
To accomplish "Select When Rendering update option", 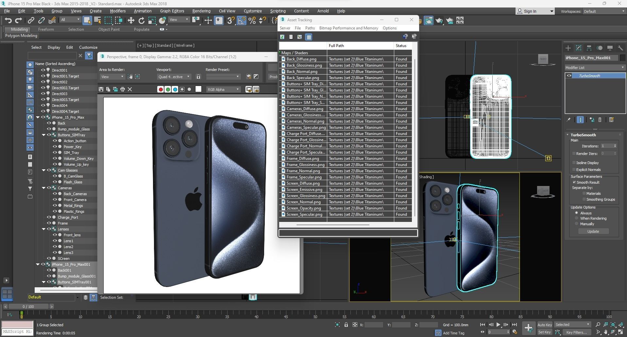I will [576, 218].
